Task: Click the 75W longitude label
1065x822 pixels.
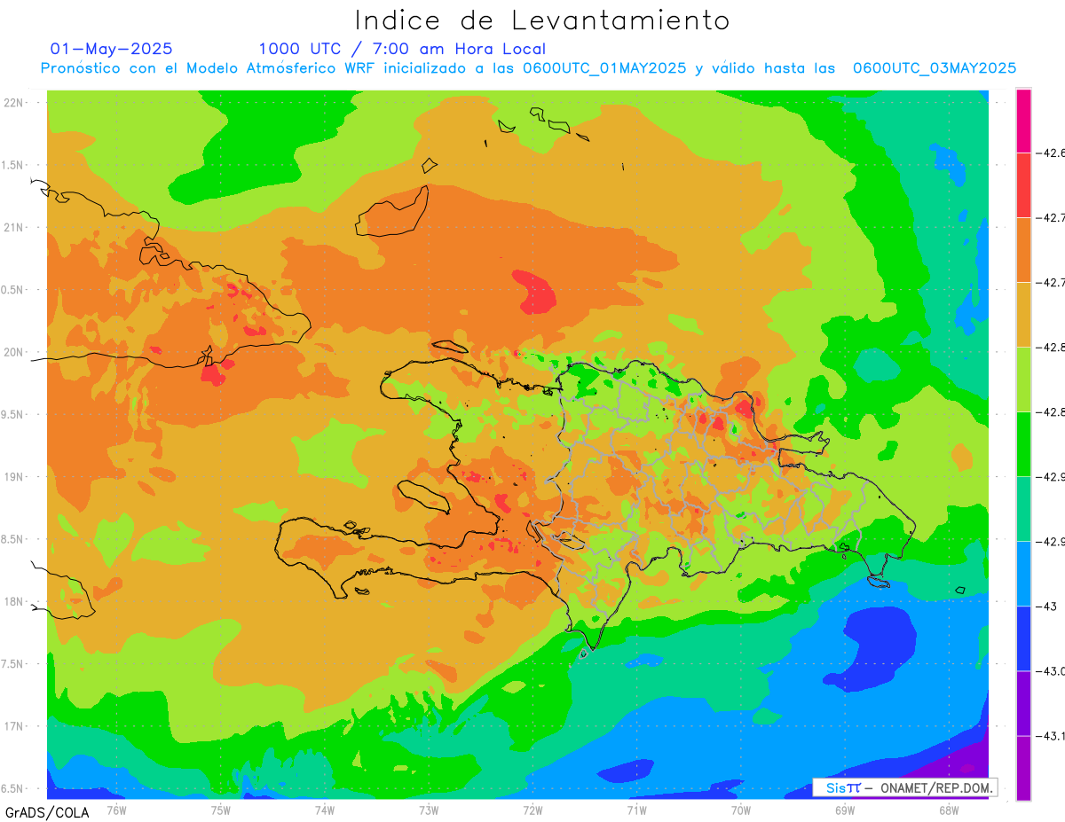Action: (x=220, y=809)
